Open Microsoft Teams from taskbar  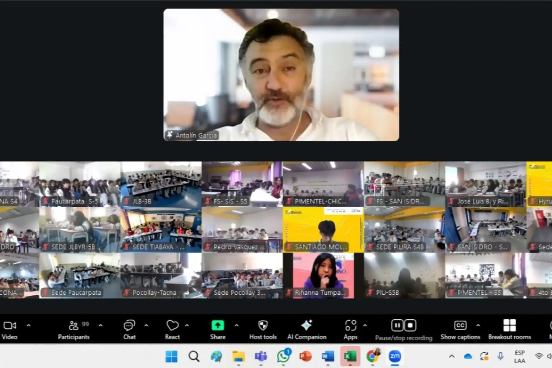tap(261, 356)
